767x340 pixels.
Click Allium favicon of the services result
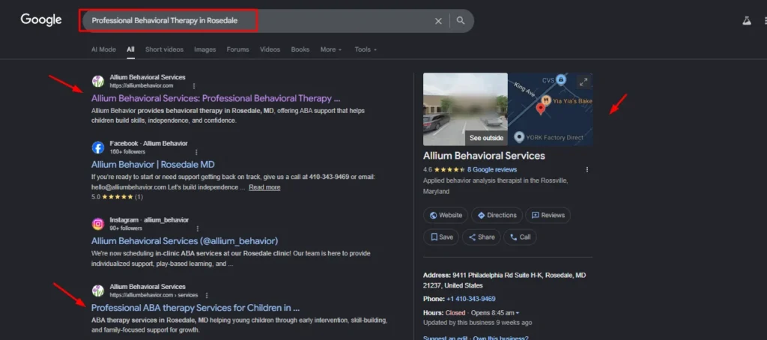[x=98, y=291]
